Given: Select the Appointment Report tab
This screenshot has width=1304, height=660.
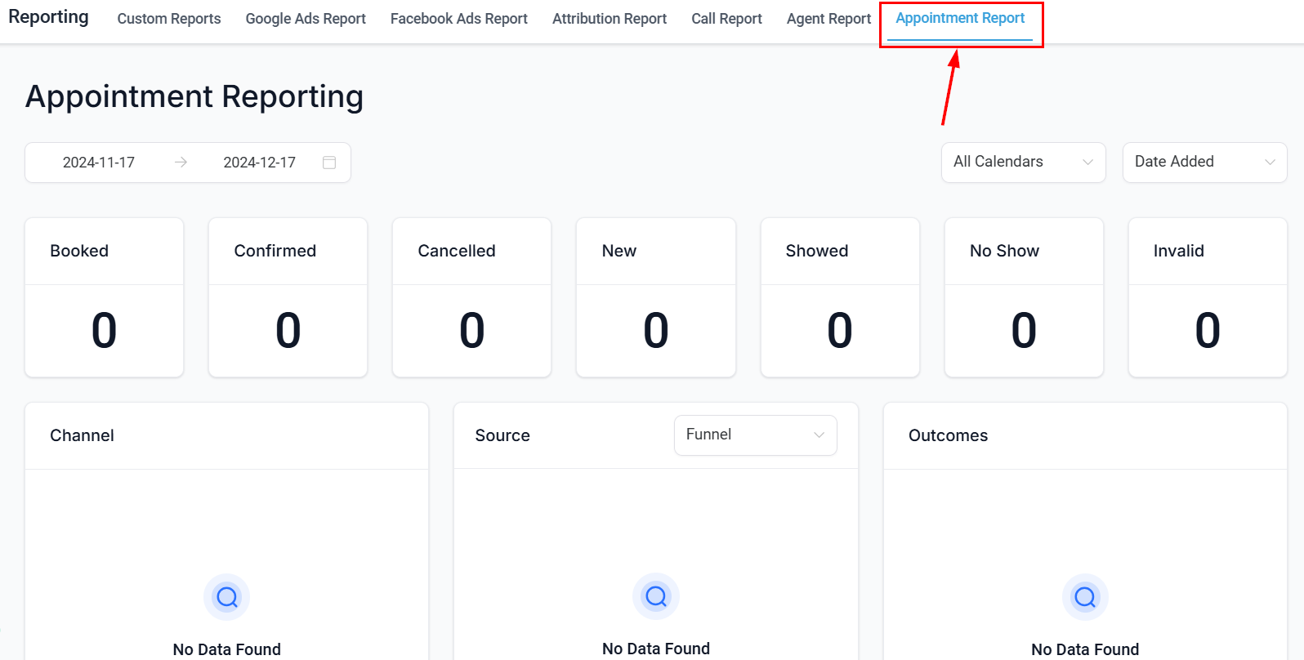Looking at the screenshot, I should tap(960, 19).
